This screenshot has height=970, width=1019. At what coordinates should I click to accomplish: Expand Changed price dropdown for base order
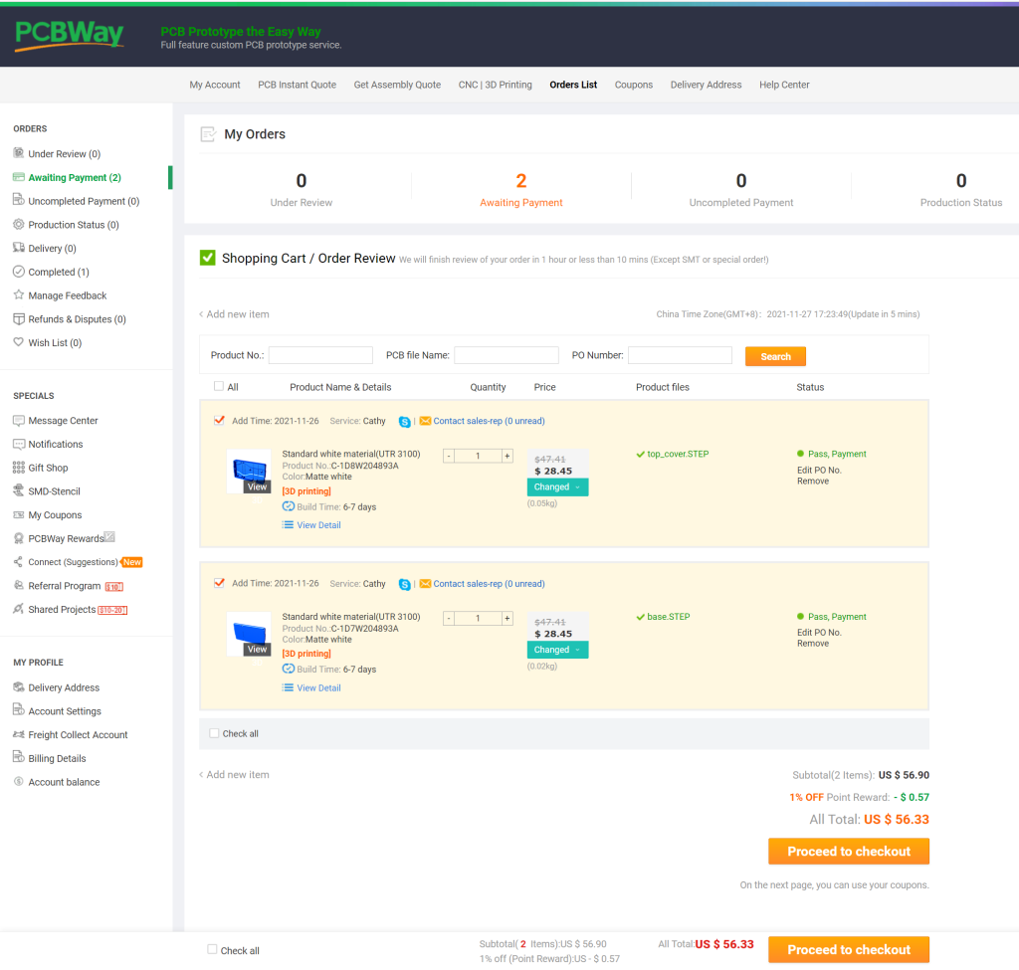[x=557, y=650]
